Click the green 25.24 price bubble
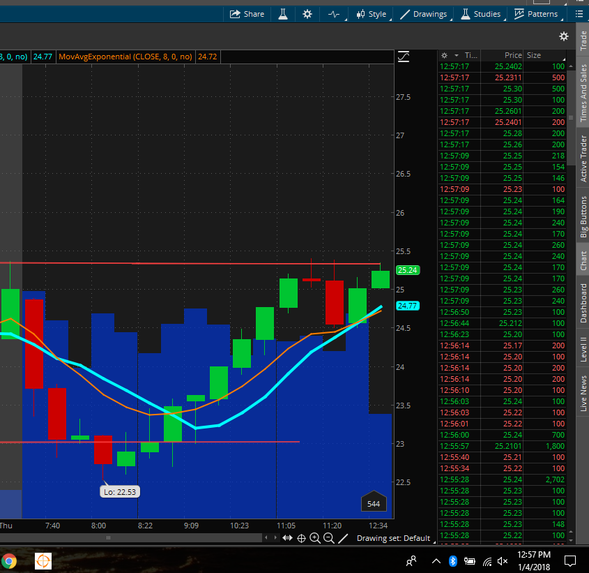This screenshot has height=573, width=589. [x=408, y=270]
